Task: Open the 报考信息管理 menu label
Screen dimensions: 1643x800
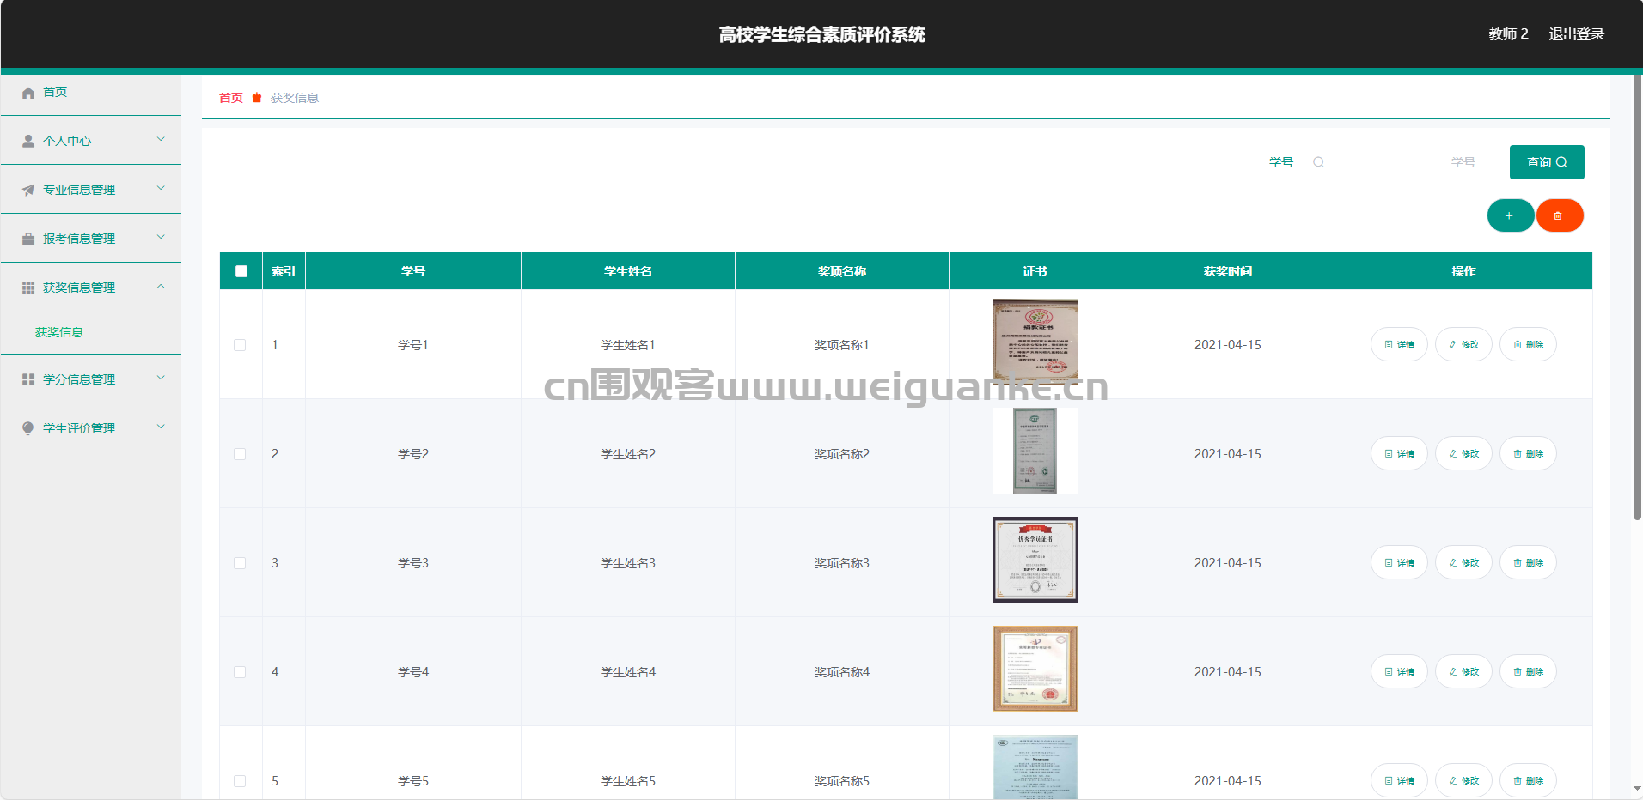Action: 79,239
